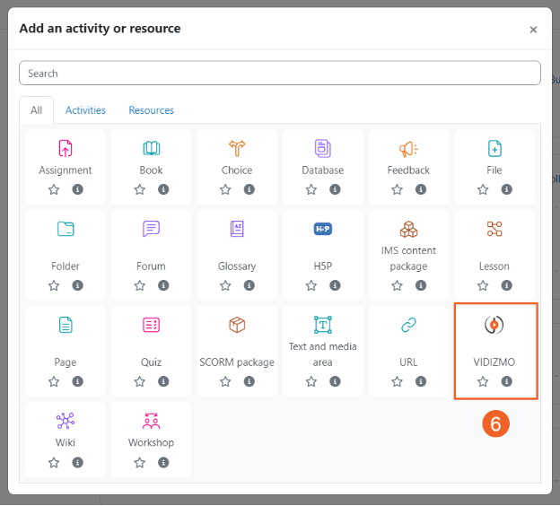Mark the Lesson activity as starred
Image resolution: width=560 pixels, height=506 pixels.
pyautogui.click(x=483, y=285)
